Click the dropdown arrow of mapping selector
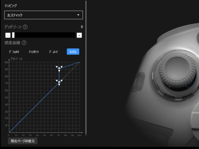The width and height of the screenshot is (199, 149). (x=78, y=15)
